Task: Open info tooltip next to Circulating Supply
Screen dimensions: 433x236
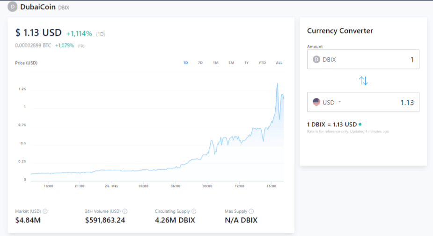Action: [x=194, y=211]
